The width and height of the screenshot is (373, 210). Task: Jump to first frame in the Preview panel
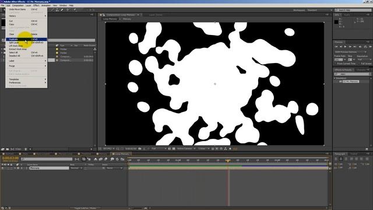[336, 47]
